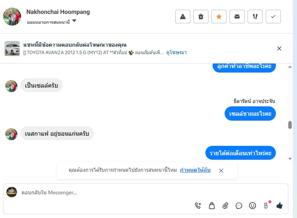This screenshot has width=297, height=218.
Task: Click the double exclamation priority icon
Action: [255, 17]
